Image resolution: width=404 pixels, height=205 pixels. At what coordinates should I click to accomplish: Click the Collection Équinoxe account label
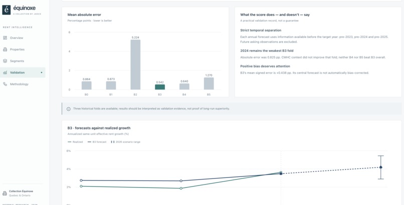point(21,191)
